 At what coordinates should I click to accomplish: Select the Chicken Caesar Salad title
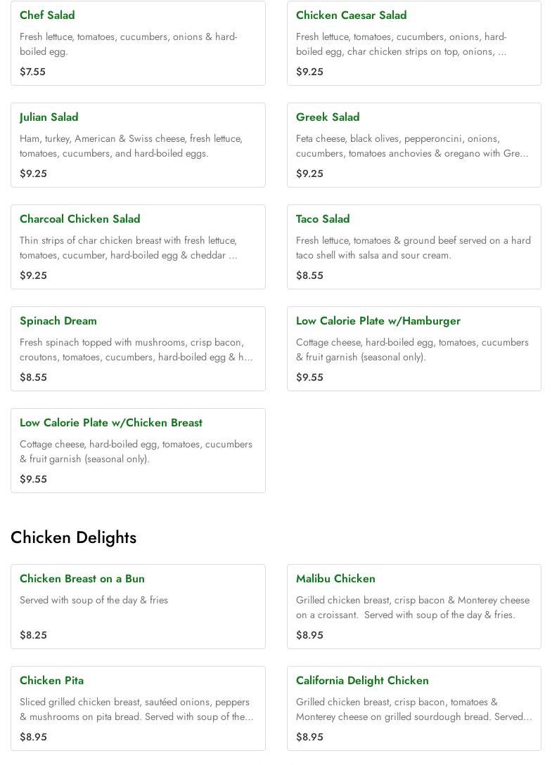(x=351, y=15)
